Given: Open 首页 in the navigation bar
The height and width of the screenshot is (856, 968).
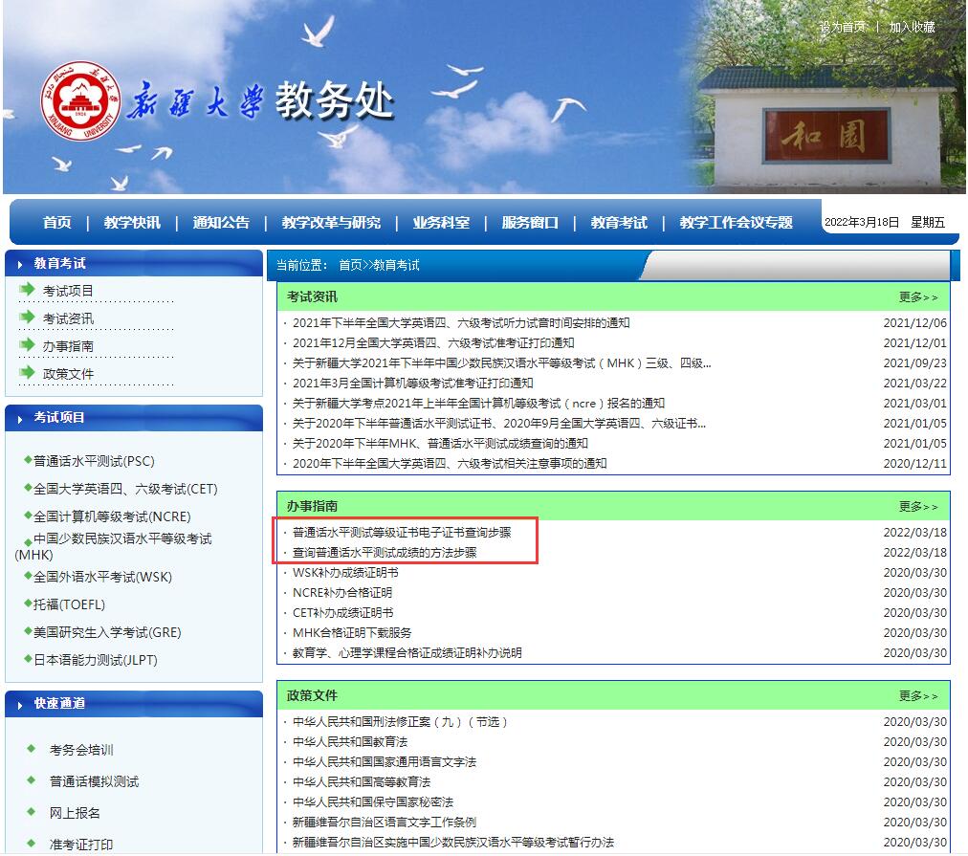Looking at the screenshot, I should point(57,223).
